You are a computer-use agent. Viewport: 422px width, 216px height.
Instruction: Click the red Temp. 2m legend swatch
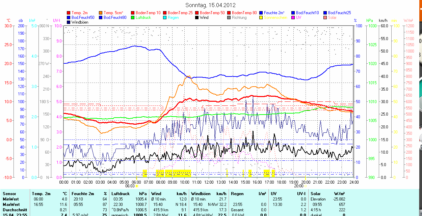click(69, 13)
